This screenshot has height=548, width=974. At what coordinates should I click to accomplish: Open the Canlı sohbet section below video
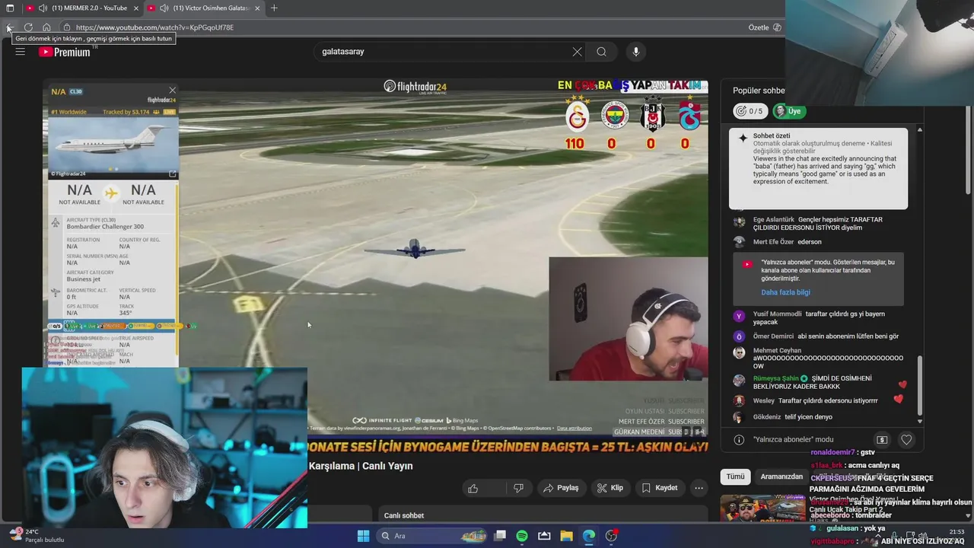[x=542, y=515]
